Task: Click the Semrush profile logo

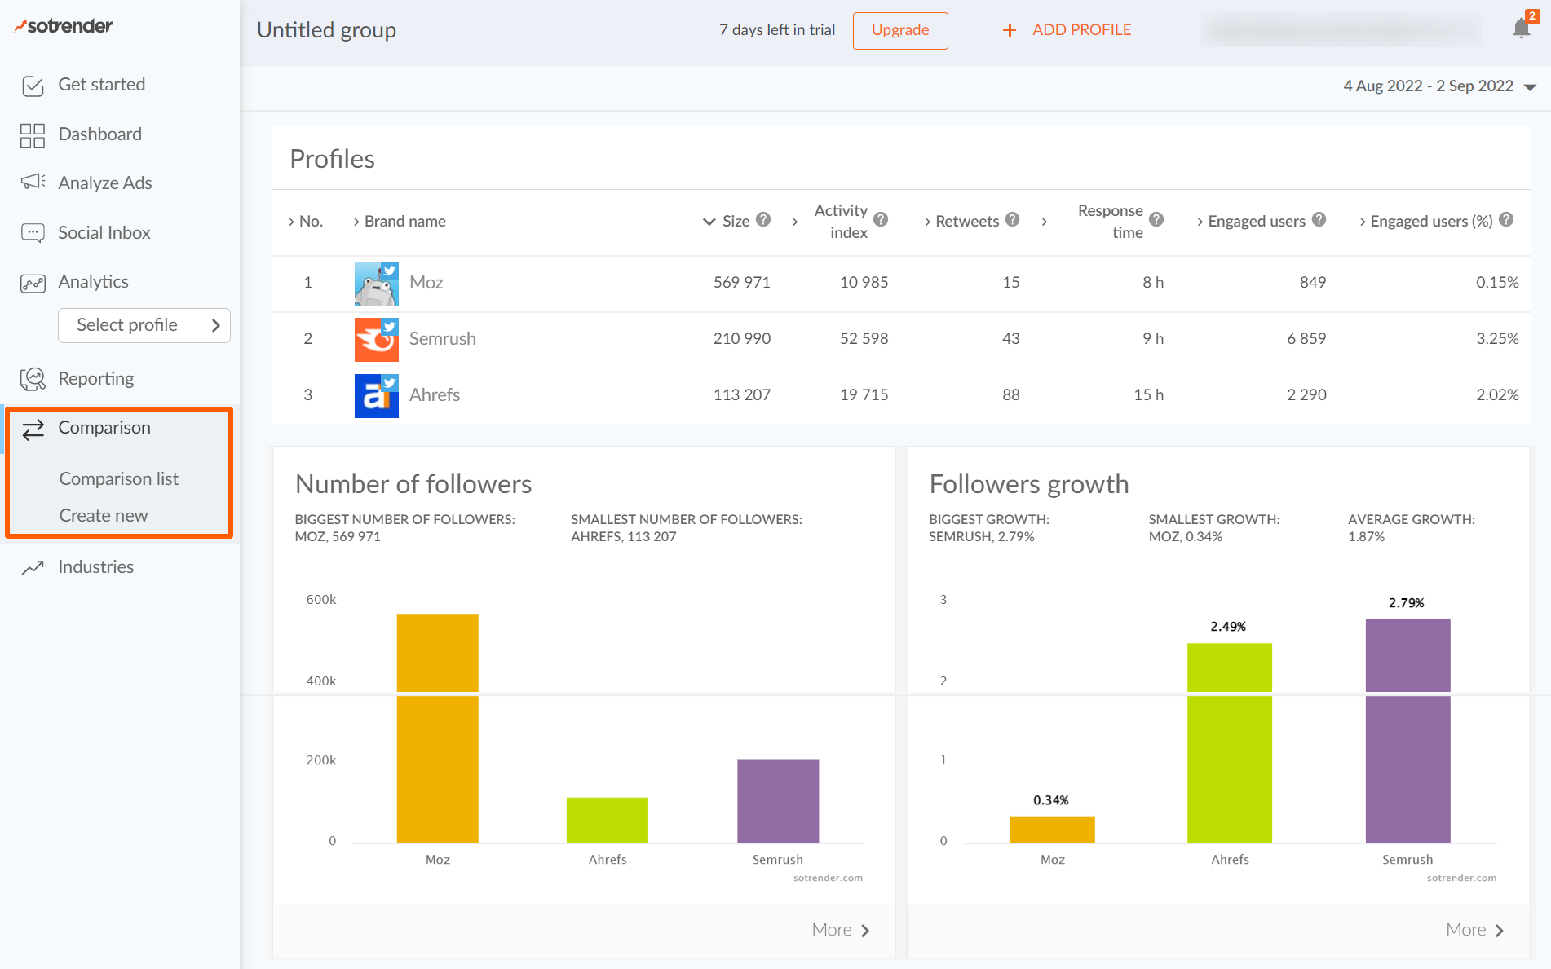Action: (x=376, y=339)
